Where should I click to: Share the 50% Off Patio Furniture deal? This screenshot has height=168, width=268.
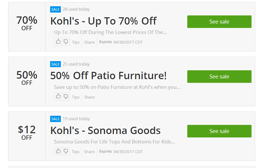(89, 97)
